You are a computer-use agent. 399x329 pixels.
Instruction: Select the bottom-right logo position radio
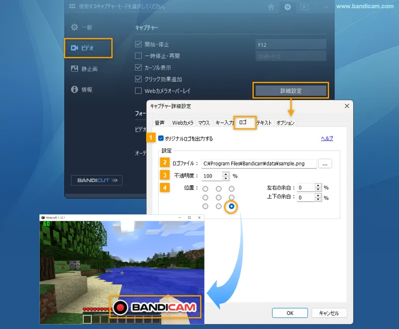(231, 206)
